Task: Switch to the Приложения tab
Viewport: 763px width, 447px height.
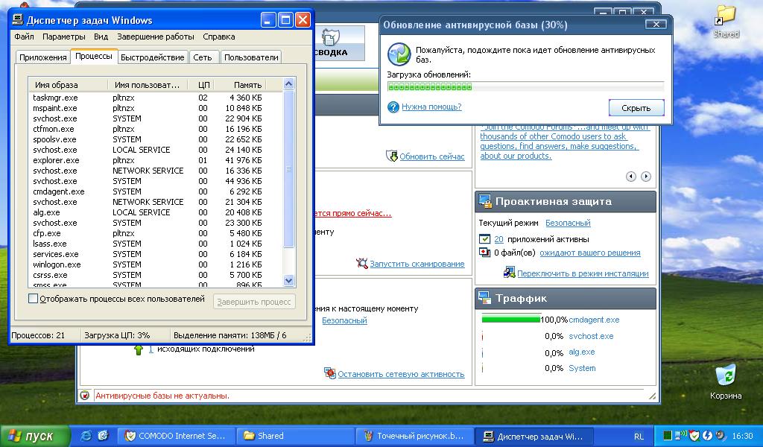Action: (42, 57)
